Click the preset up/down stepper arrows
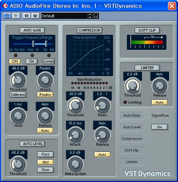 (90, 16)
